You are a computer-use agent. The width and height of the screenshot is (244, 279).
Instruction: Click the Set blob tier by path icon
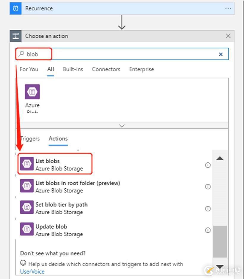27,207
